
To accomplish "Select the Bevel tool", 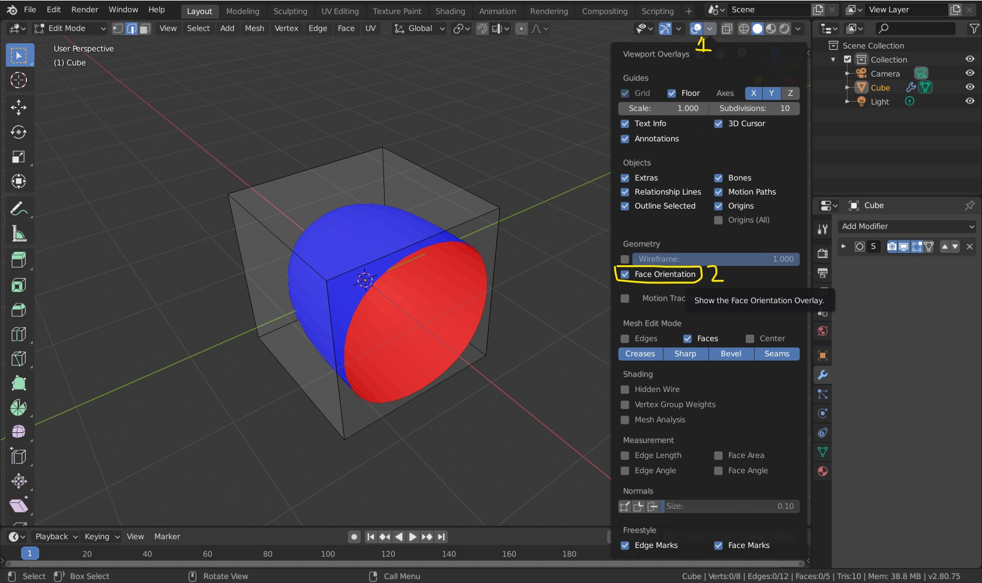I will pyautogui.click(x=19, y=310).
